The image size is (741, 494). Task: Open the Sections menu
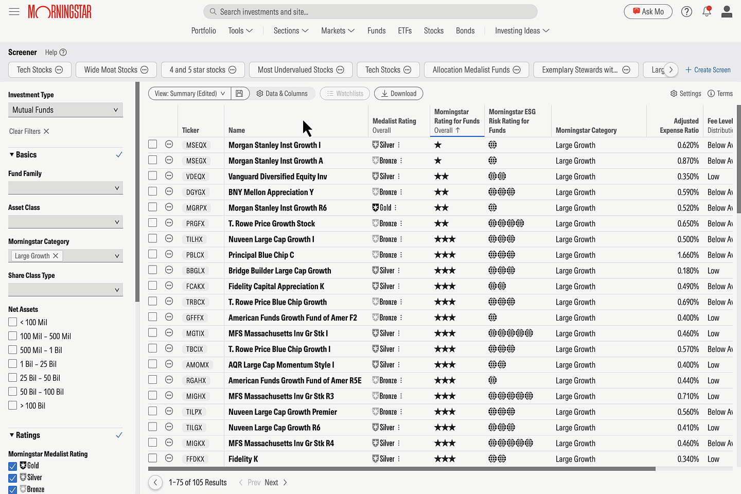pyautogui.click(x=291, y=30)
